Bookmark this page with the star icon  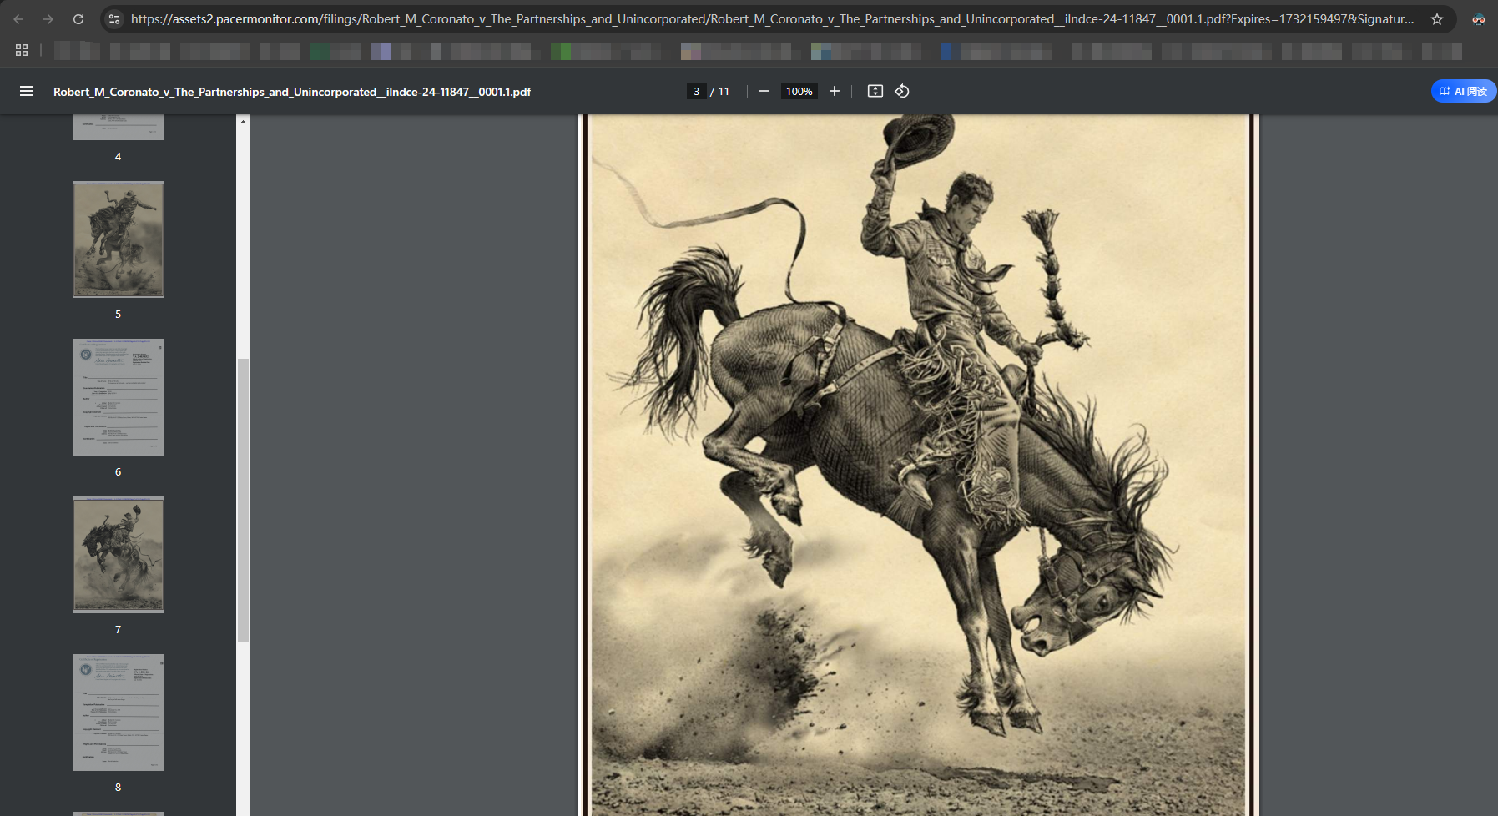click(x=1437, y=18)
